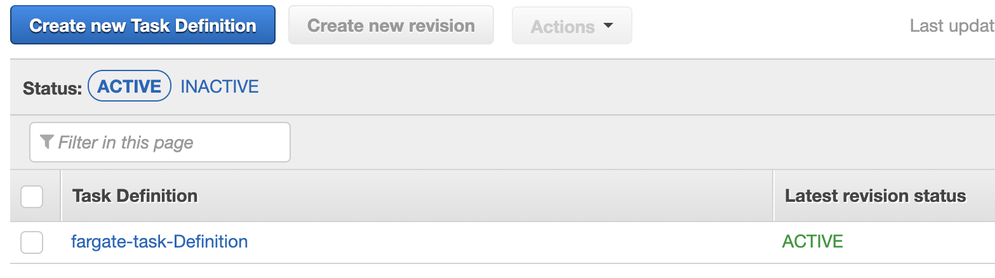Click empty area right of filter input

(x=571, y=142)
